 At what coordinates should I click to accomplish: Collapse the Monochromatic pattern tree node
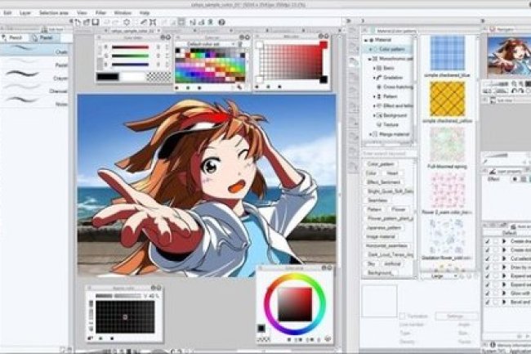[x=370, y=59]
